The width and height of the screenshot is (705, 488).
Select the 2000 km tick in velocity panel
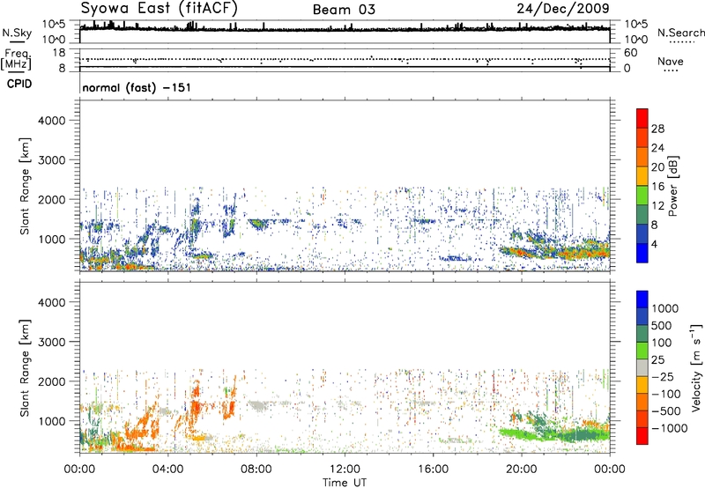tap(52, 381)
